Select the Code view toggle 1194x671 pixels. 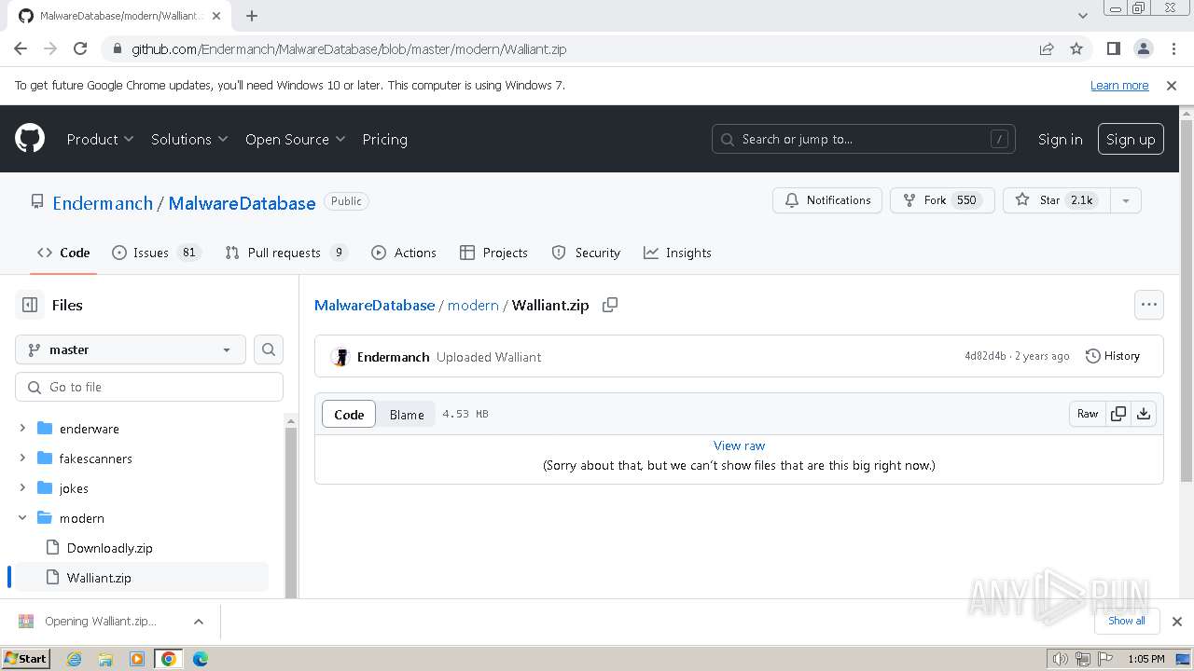pos(349,415)
